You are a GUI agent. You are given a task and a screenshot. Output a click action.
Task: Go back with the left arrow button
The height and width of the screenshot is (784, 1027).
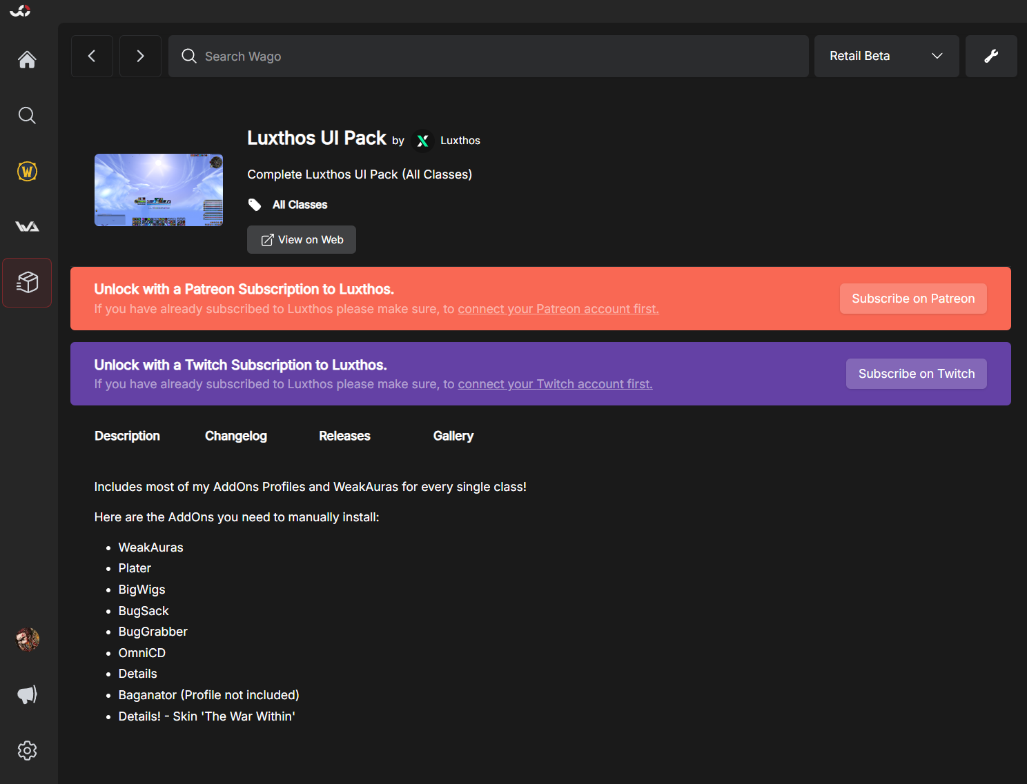point(92,56)
